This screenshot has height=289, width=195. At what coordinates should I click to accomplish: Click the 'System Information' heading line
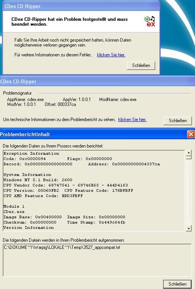[x=27, y=174]
